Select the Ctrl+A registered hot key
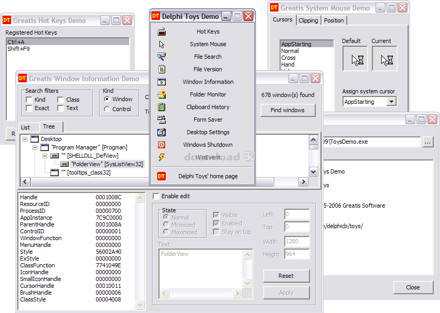Image resolution: width=440 pixels, height=313 pixels. pos(67,42)
